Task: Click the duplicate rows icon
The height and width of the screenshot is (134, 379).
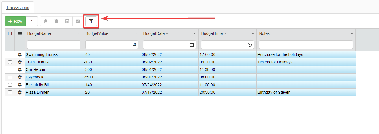Action: [x=45, y=21]
